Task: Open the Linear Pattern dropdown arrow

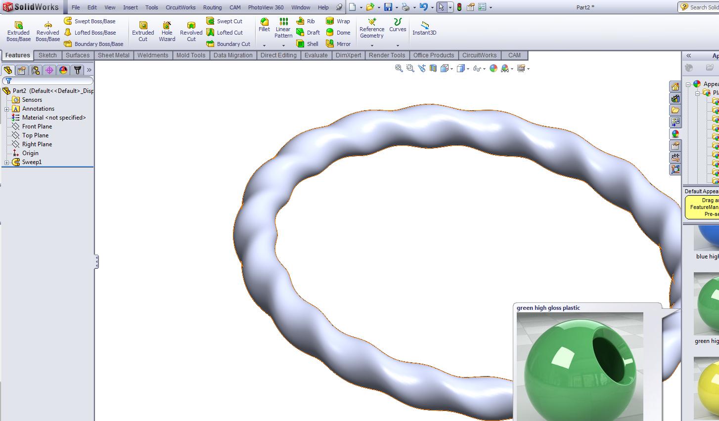Action: 283,45
